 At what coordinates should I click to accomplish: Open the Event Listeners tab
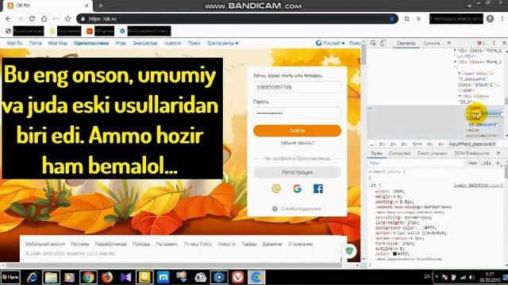pyautogui.click(x=432, y=153)
